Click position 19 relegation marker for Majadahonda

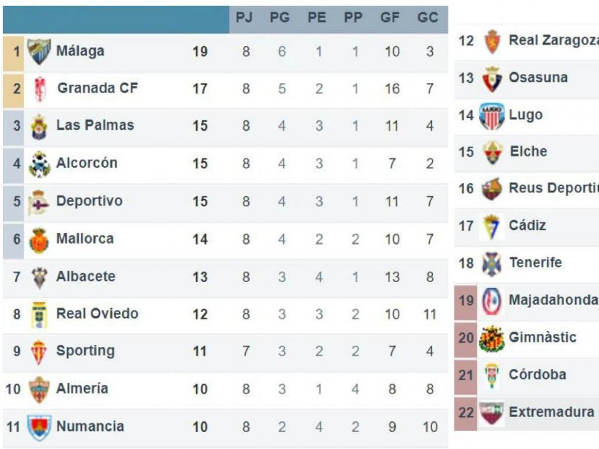coord(466,301)
